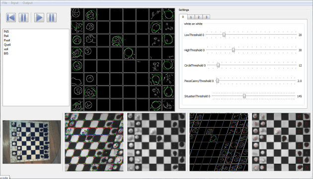Click the CircleThreshold 0 slider handle
Image resolution: width=313 pixels, height=179 pixels.
coord(218,65)
